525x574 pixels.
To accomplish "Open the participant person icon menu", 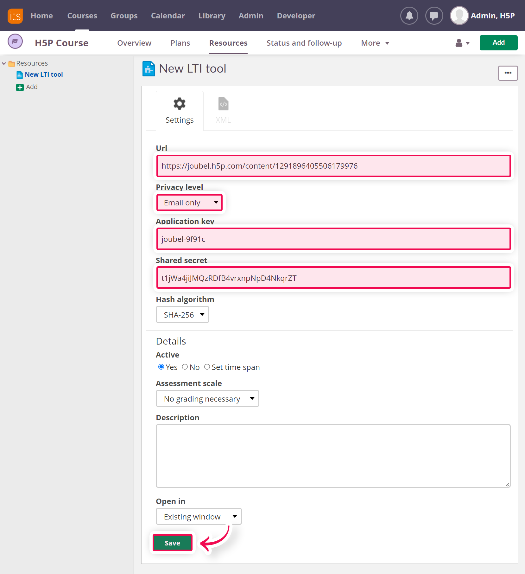I will (462, 43).
